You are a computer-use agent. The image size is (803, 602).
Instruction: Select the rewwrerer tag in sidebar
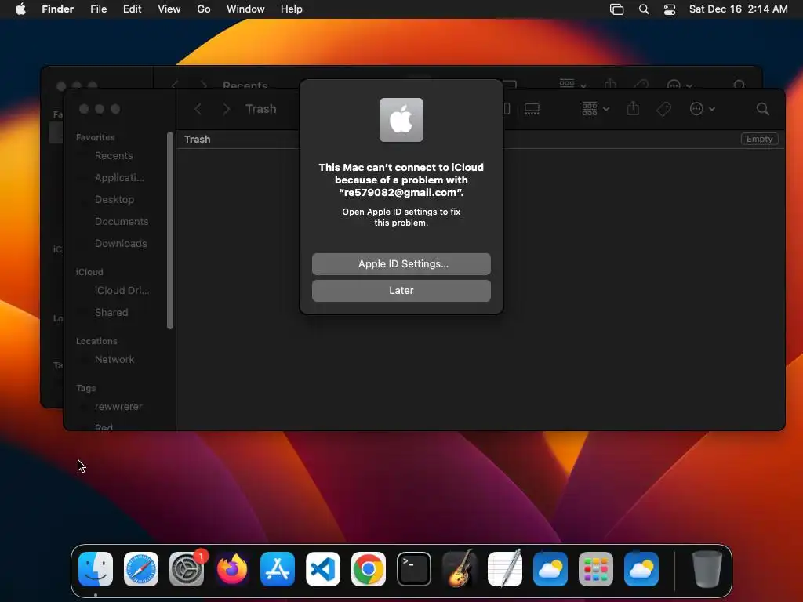pyautogui.click(x=118, y=407)
